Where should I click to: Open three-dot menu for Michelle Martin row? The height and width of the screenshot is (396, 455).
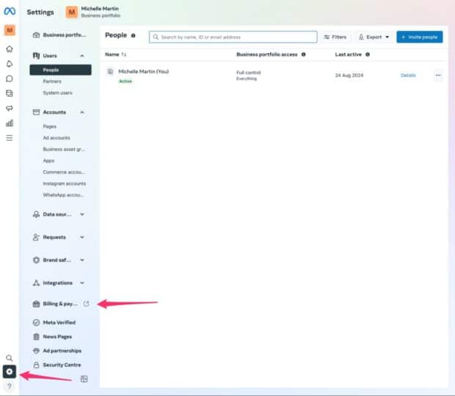tap(438, 76)
